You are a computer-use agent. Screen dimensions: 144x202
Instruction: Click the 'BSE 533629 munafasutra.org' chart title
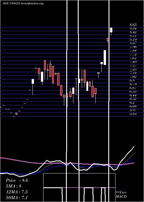(x=23, y=3)
